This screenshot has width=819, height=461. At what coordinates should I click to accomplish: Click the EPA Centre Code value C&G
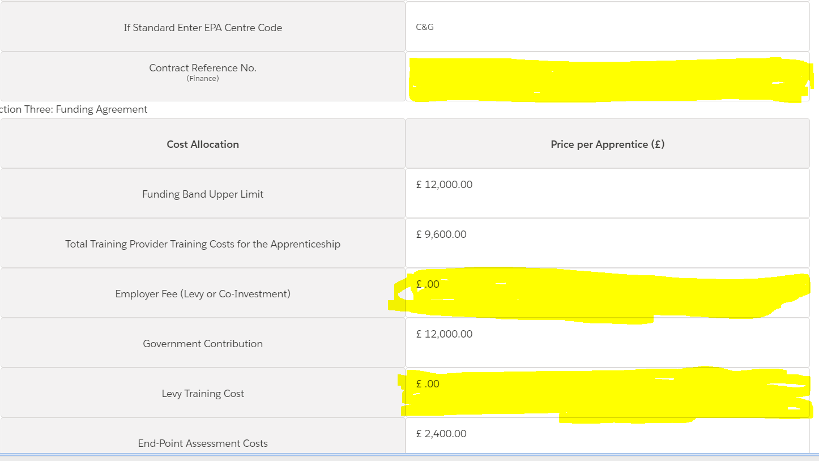pos(425,27)
